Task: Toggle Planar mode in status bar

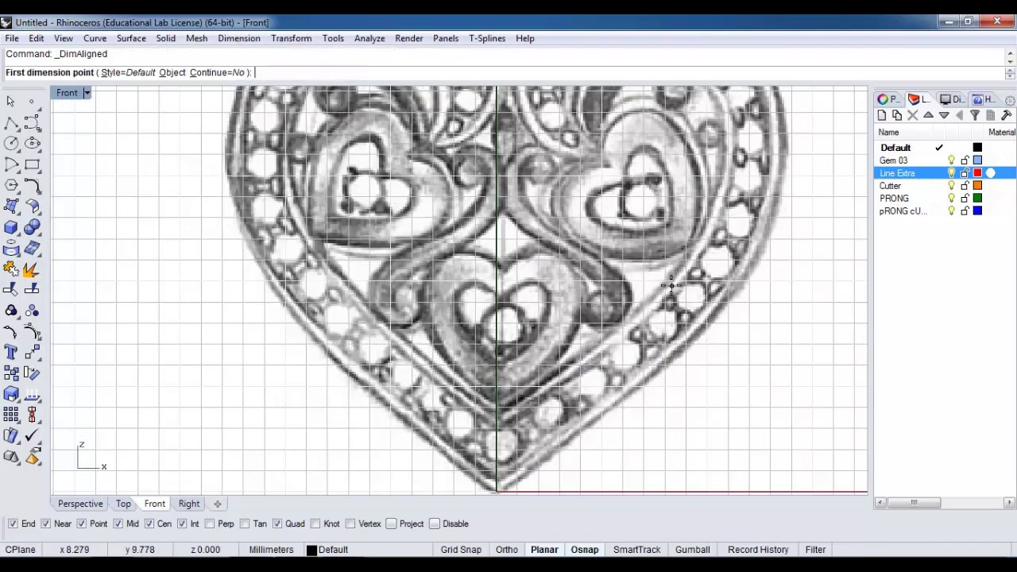Action: click(544, 550)
